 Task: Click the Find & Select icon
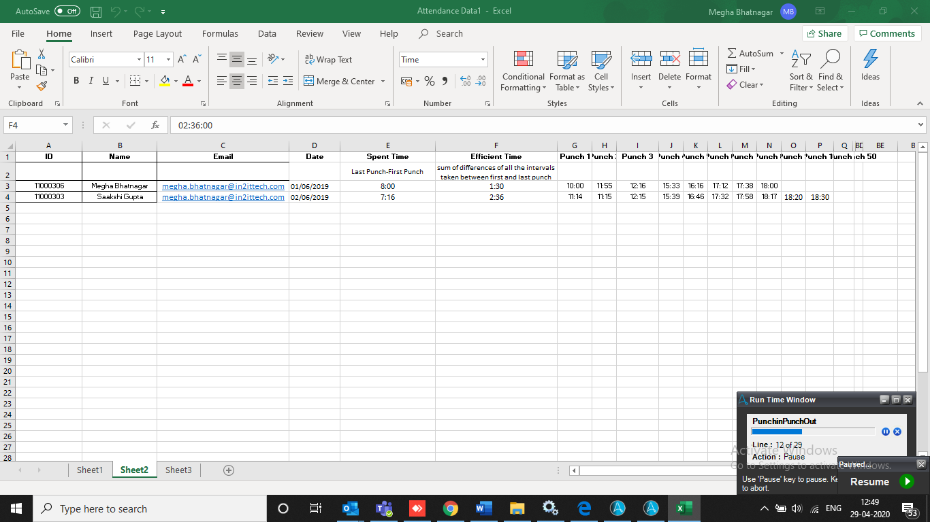pos(830,71)
